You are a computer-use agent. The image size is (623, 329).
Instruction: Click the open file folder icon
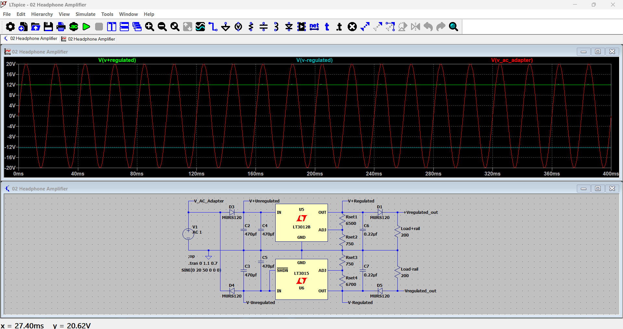pos(35,27)
